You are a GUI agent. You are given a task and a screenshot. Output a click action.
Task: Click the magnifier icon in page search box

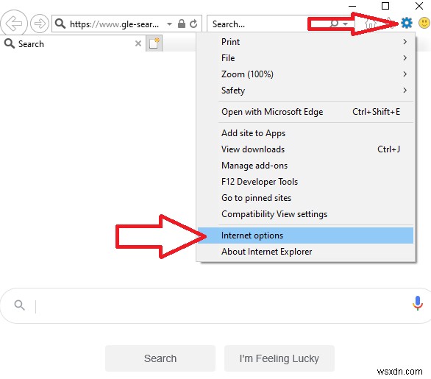tap(20, 305)
